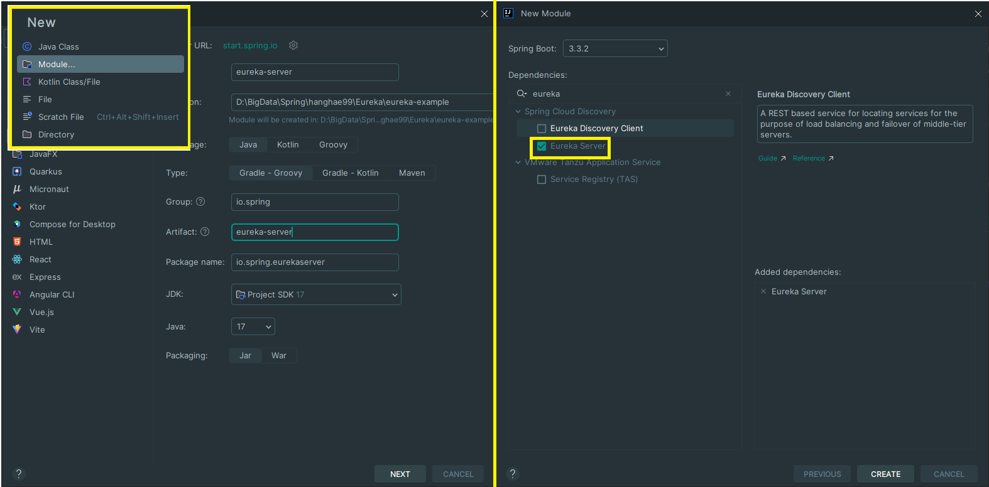Click CANCEL in the right dialog
The width and height of the screenshot is (989, 487).
click(x=949, y=474)
